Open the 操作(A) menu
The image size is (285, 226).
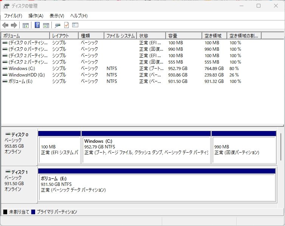point(36,16)
